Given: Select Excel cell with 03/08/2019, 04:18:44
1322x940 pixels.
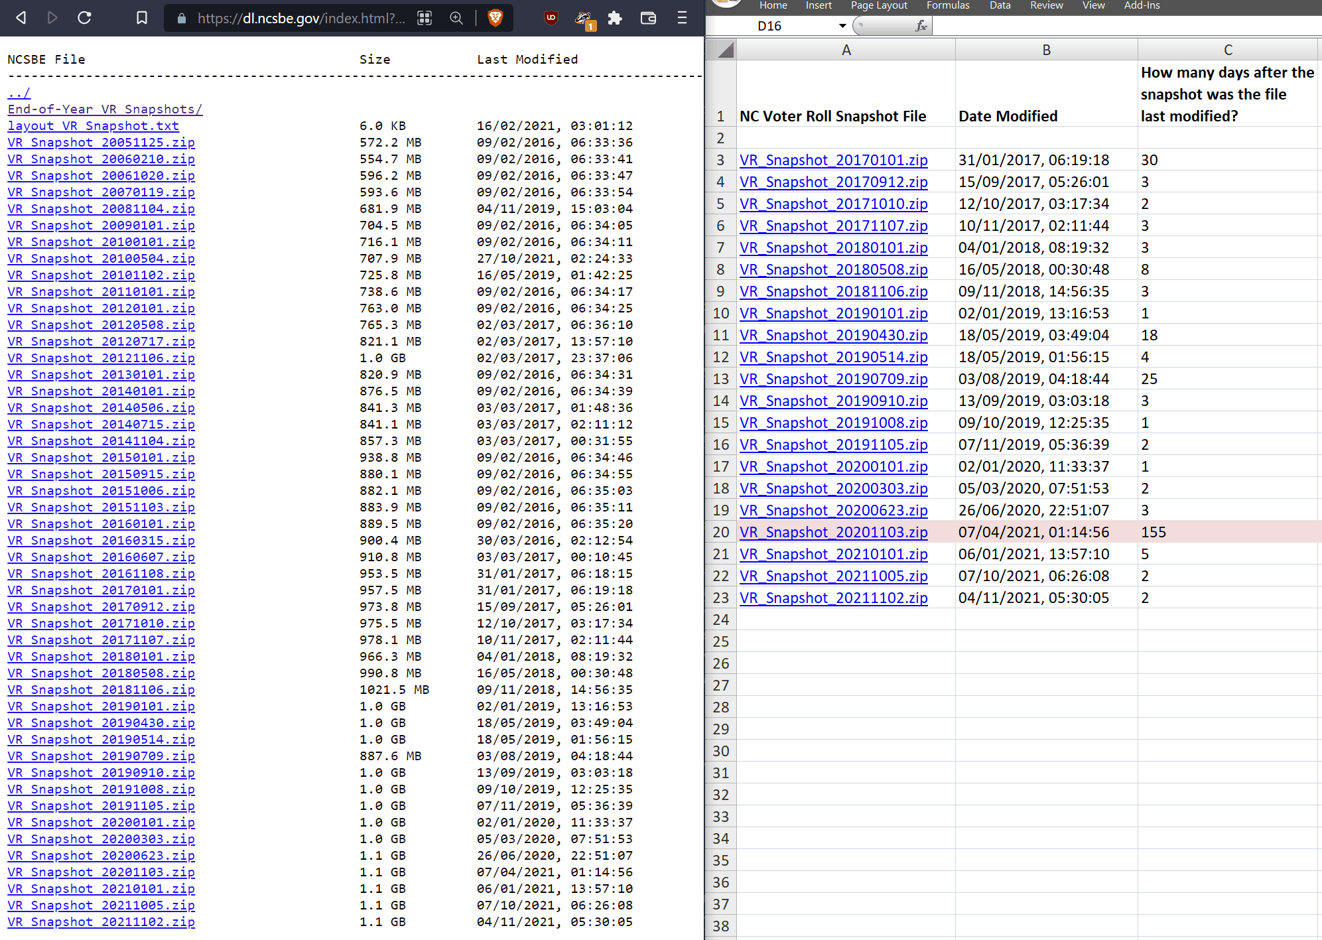Looking at the screenshot, I should tap(1046, 379).
